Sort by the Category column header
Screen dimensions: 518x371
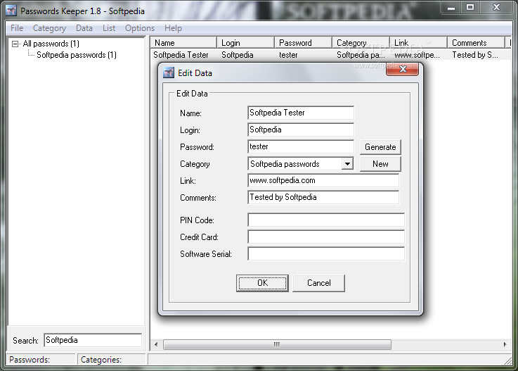[x=361, y=43]
